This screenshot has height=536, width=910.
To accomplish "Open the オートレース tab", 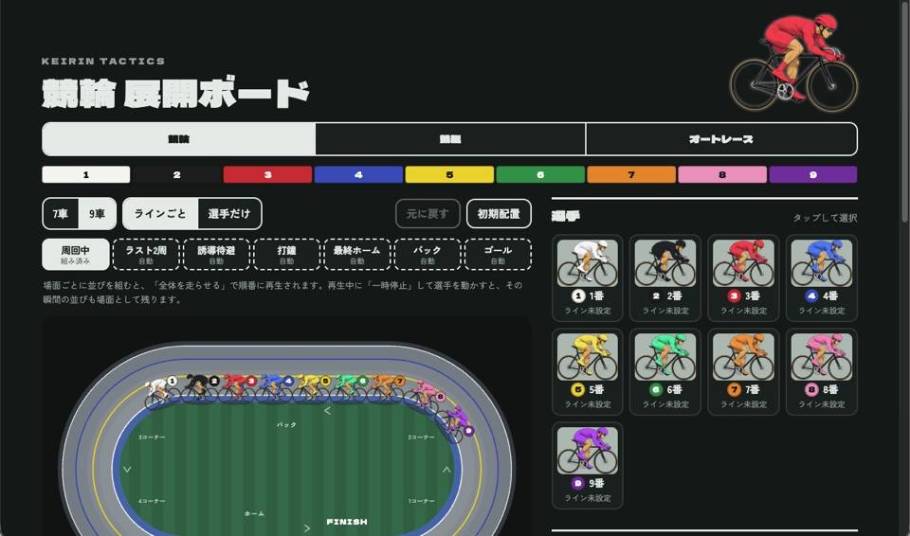I will click(x=721, y=139).
